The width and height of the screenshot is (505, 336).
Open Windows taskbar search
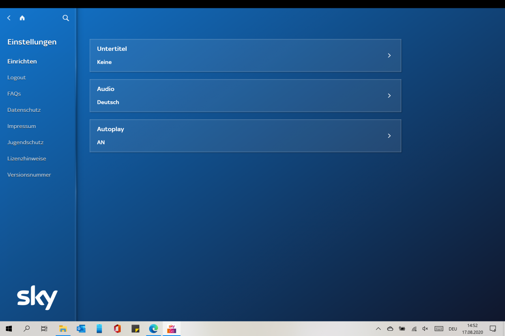pos(26,329)
